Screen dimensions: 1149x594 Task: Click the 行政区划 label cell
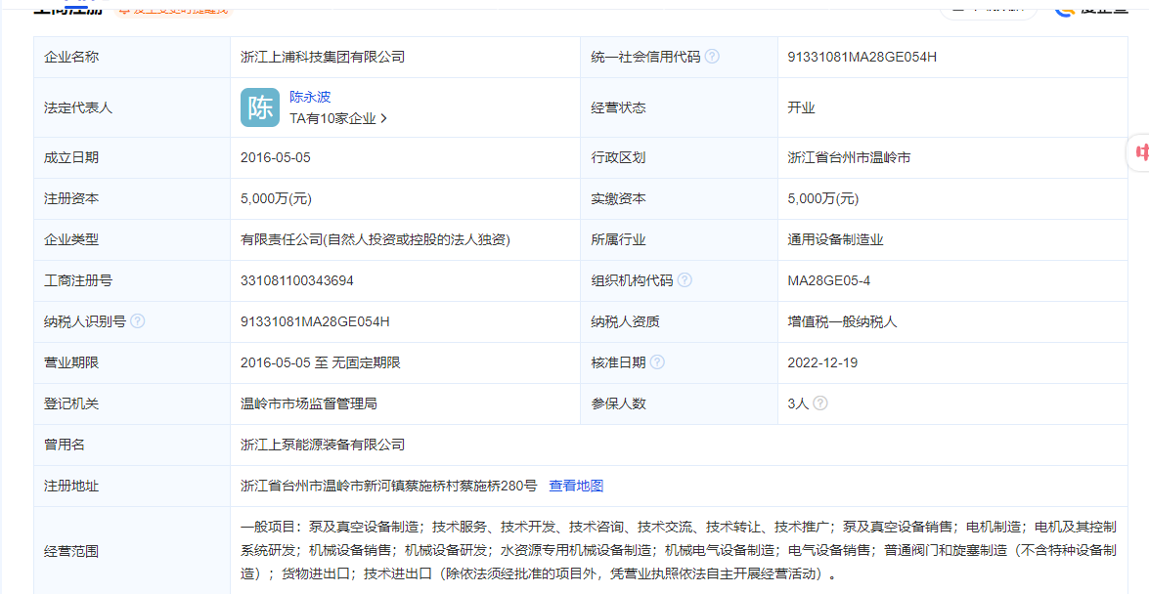(680, 157)
